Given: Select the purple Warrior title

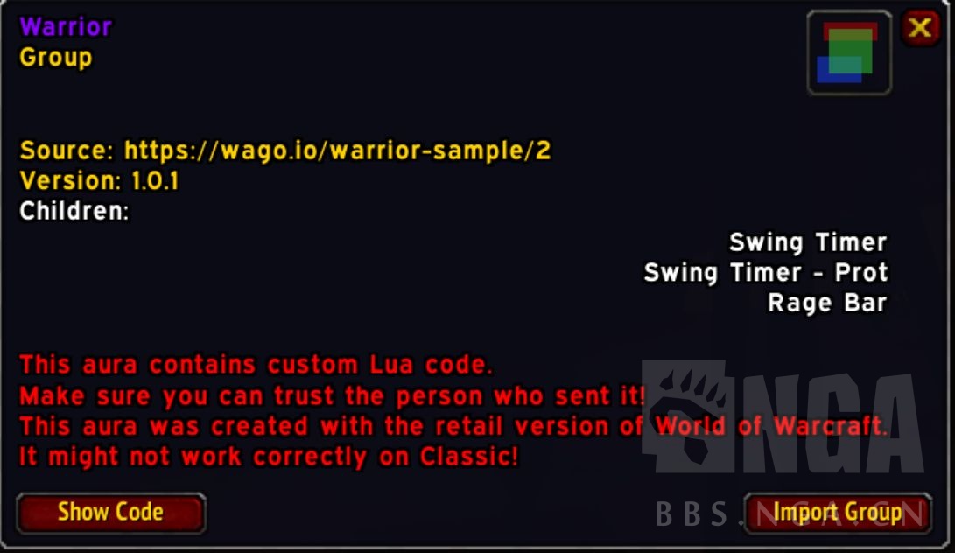Looking at the screenshot, I should 66,27.
